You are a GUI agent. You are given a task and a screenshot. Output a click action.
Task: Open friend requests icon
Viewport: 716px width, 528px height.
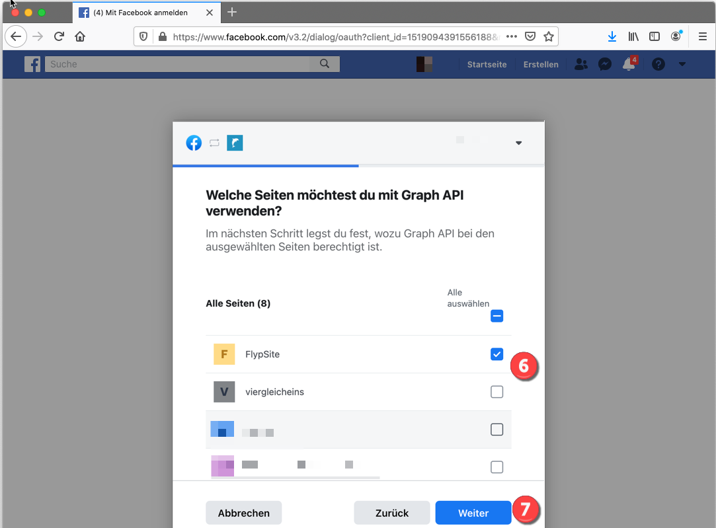pyautogui.click(x=581, y=64)
